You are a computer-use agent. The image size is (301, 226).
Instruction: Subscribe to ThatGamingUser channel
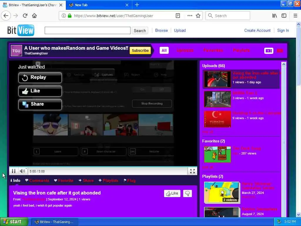(140, 51)
